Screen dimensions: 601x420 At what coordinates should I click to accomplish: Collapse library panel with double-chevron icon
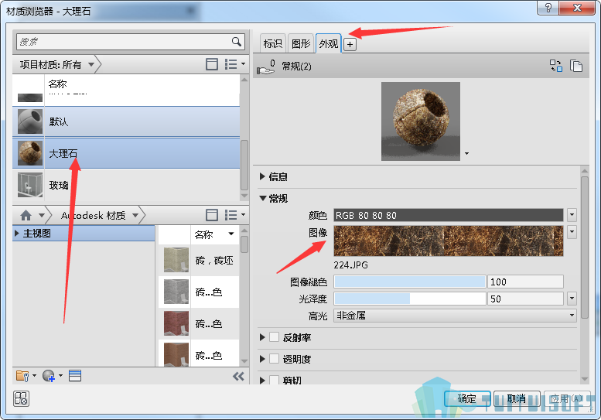click(238, 377)
